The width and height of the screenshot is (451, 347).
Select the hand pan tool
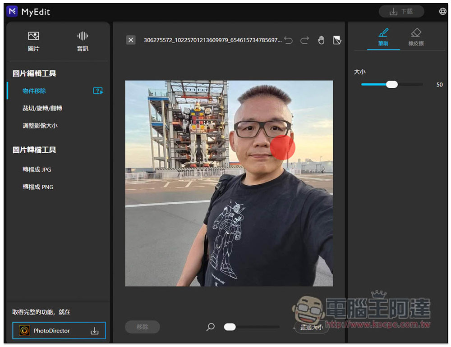tap(321, 40)
